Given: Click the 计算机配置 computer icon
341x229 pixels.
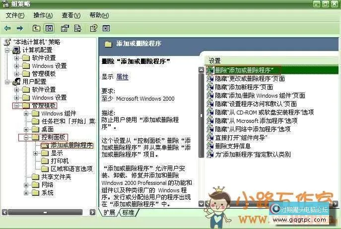Looking at the screenshot, I should 16,50.
